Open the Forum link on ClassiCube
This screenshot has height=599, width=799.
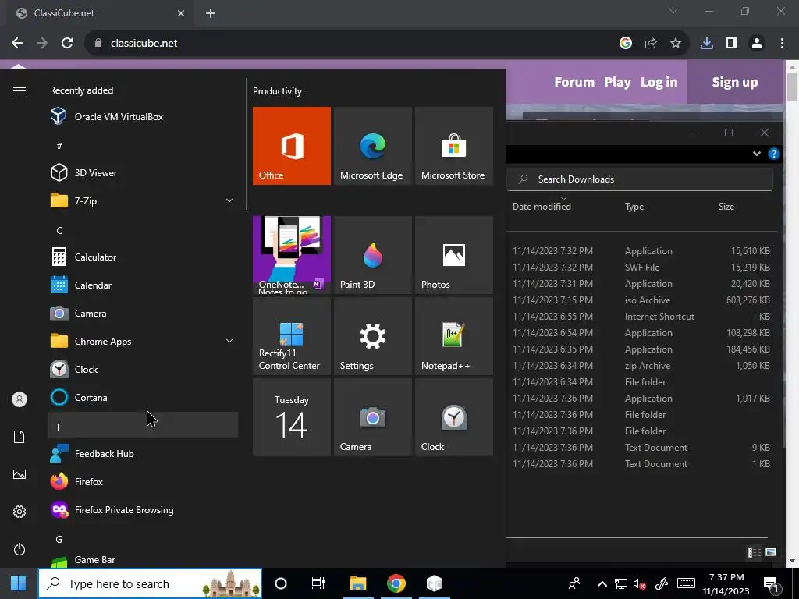(574, 82)
